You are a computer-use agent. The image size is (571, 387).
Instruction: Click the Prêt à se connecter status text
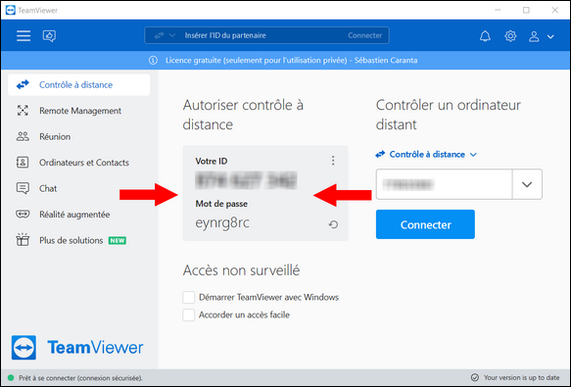[80, 378]
